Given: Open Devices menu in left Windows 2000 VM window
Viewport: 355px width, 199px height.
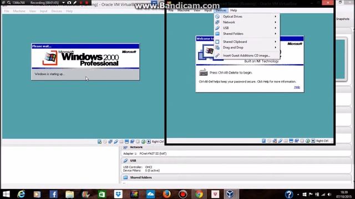Looking at the screenshot, I should point(57,11).
